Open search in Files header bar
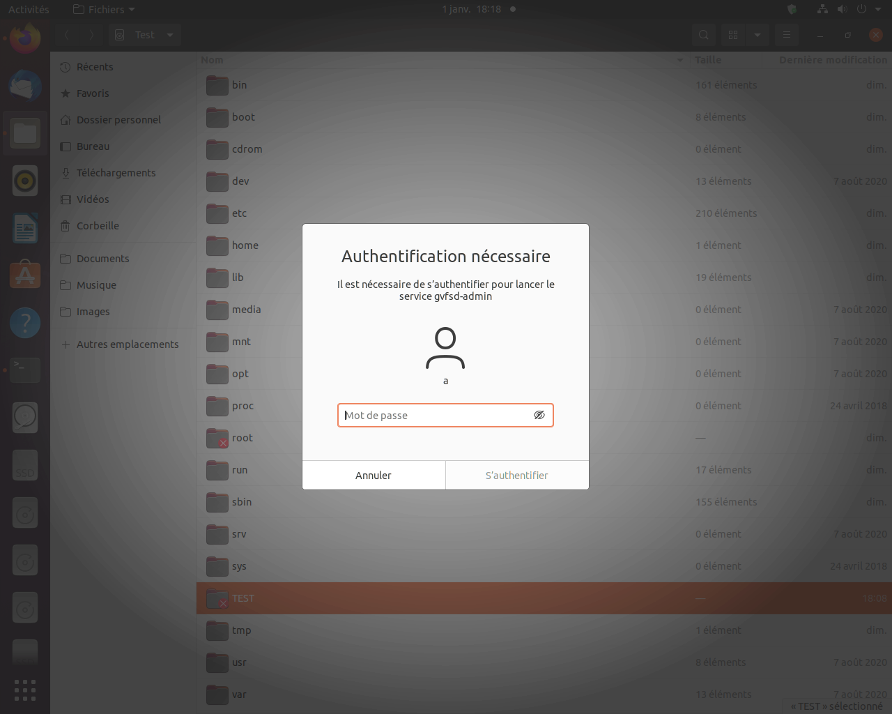The image size is (892, 714). point(704,35)
